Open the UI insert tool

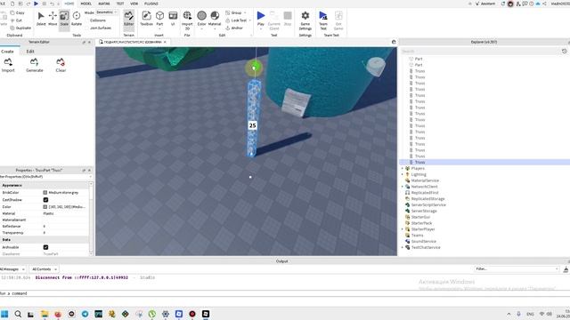tap(173, 19)
